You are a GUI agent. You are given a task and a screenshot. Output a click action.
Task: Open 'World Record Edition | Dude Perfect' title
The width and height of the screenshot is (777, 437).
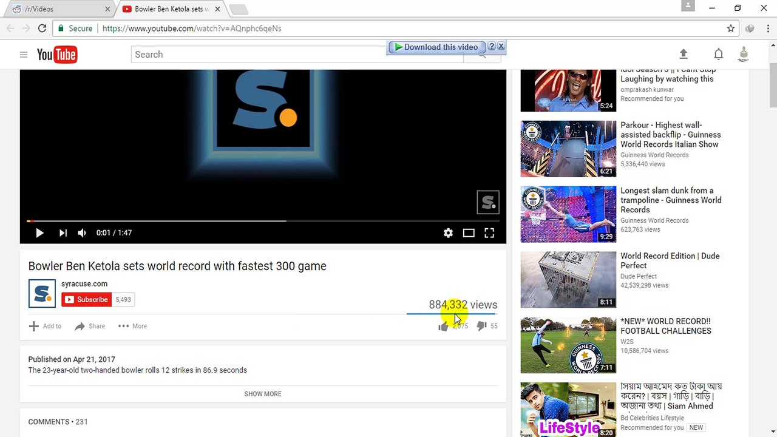670,261
